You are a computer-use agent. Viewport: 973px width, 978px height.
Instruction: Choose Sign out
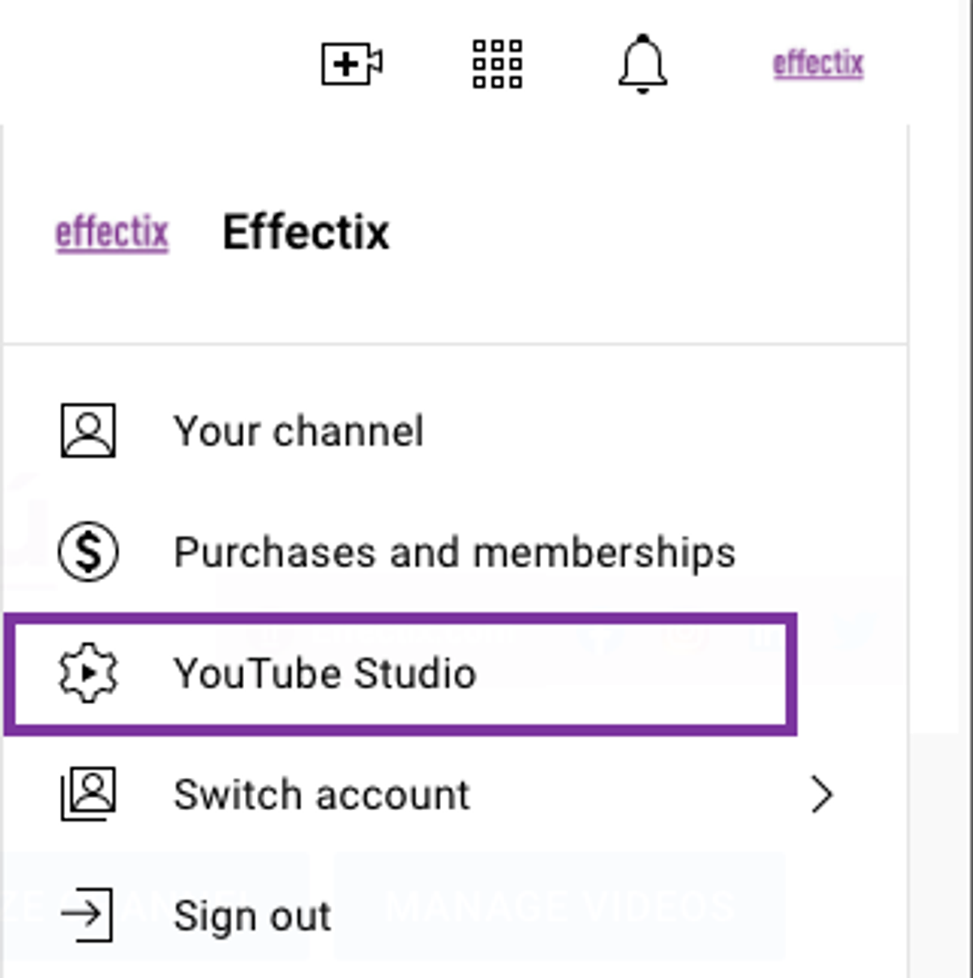[454, 916]
